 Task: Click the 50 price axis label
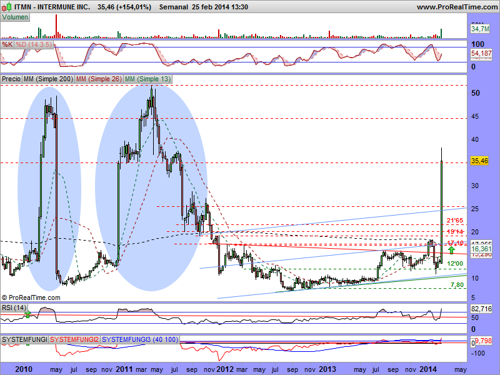pyautogui.click(x=476, y=92)
